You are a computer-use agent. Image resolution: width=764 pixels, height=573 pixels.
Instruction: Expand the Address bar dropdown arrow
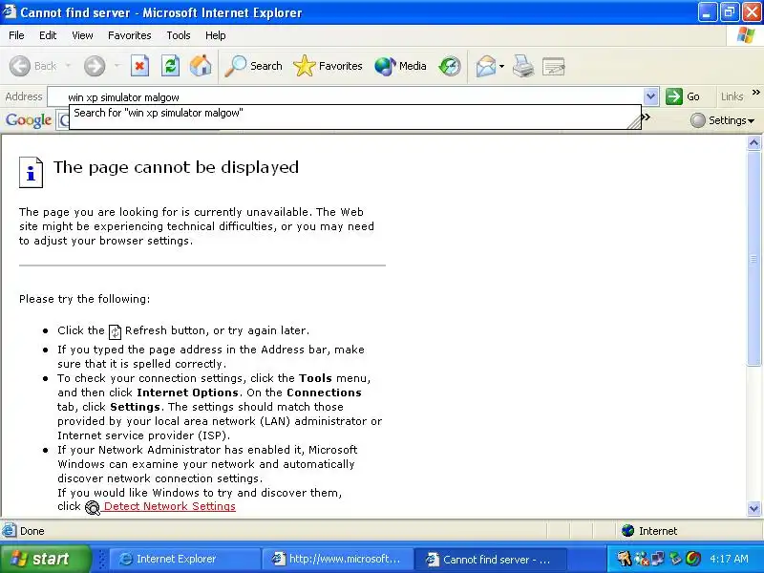(x=651, y=96)
